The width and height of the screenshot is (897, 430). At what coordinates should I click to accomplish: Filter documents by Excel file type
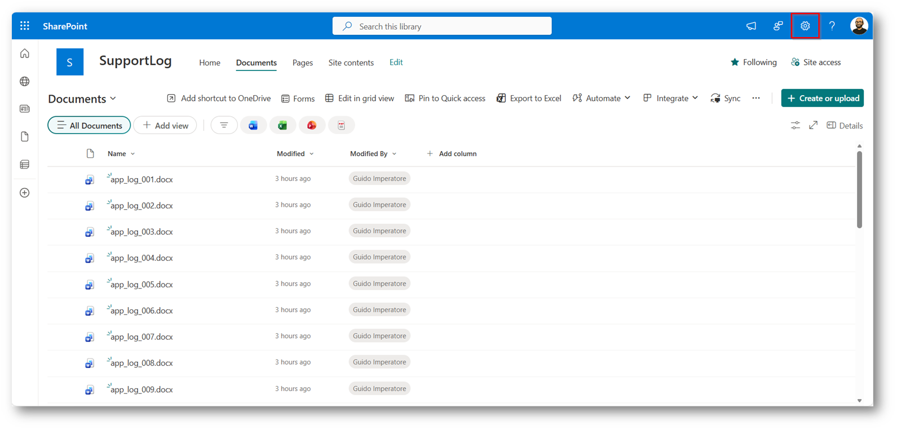coord(282,126)
